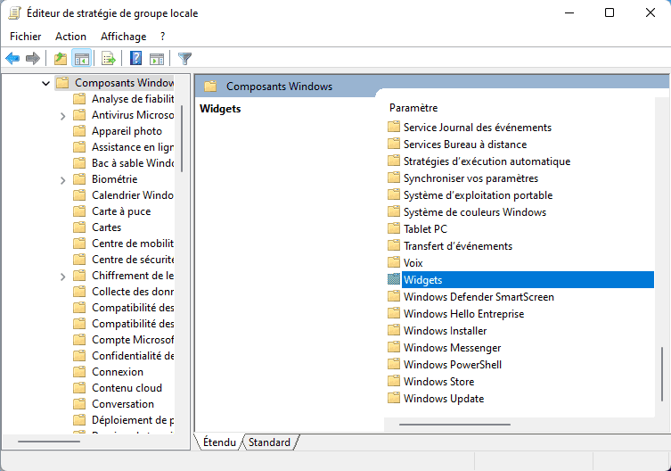671x471 pixels.
Task: Select Windows Messenger item
Action: coord(452,347)
